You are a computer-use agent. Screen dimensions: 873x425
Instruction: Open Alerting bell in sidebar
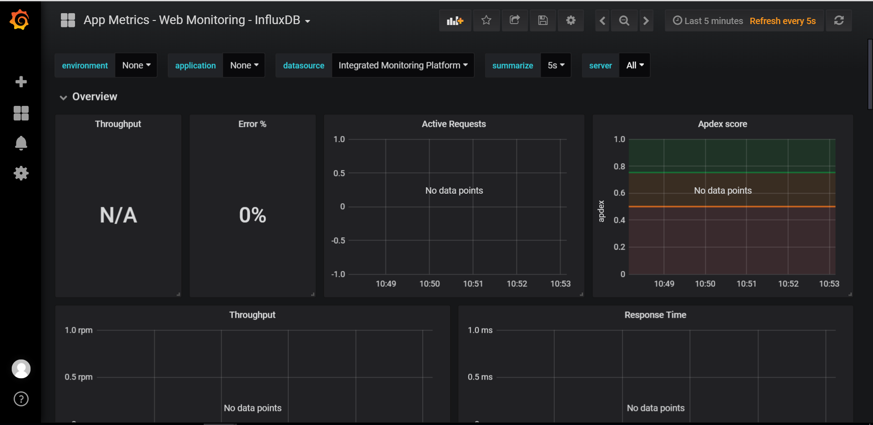coord(21,143)
